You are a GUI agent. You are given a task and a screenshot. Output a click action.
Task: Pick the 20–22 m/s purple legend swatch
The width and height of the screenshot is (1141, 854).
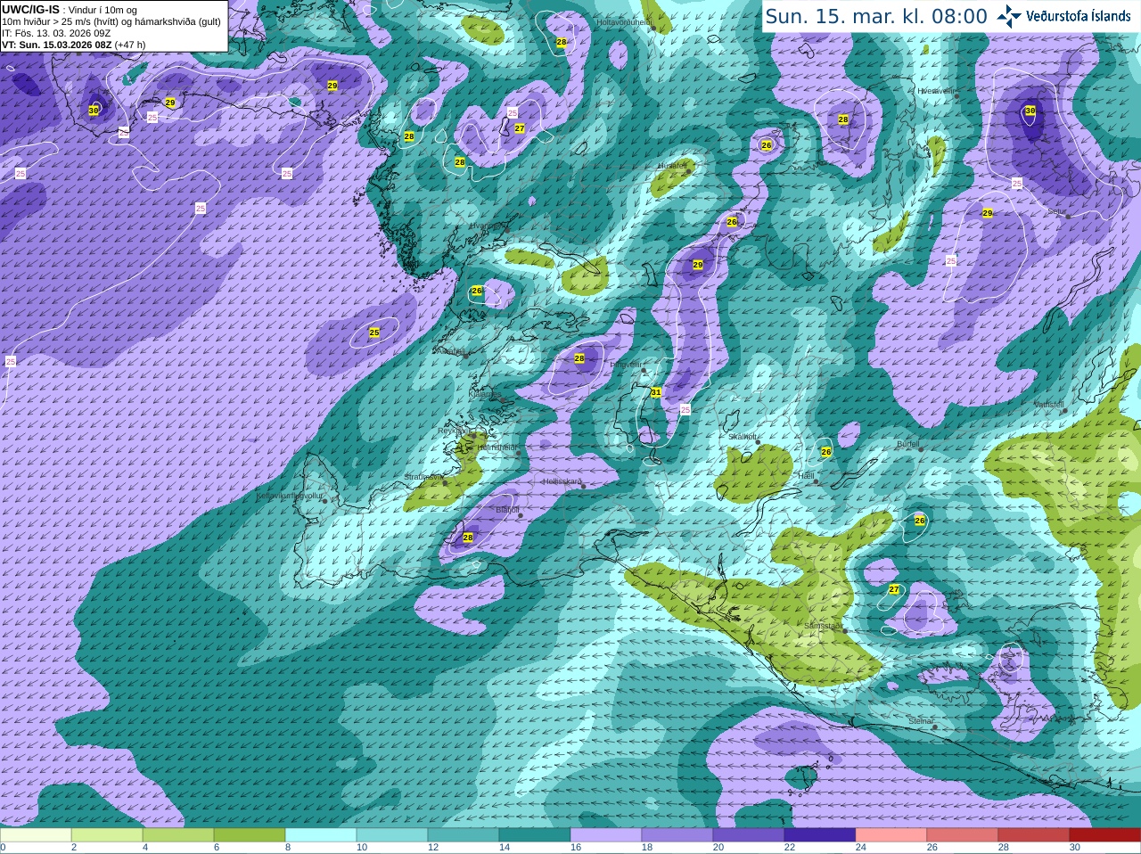(749, 835)
